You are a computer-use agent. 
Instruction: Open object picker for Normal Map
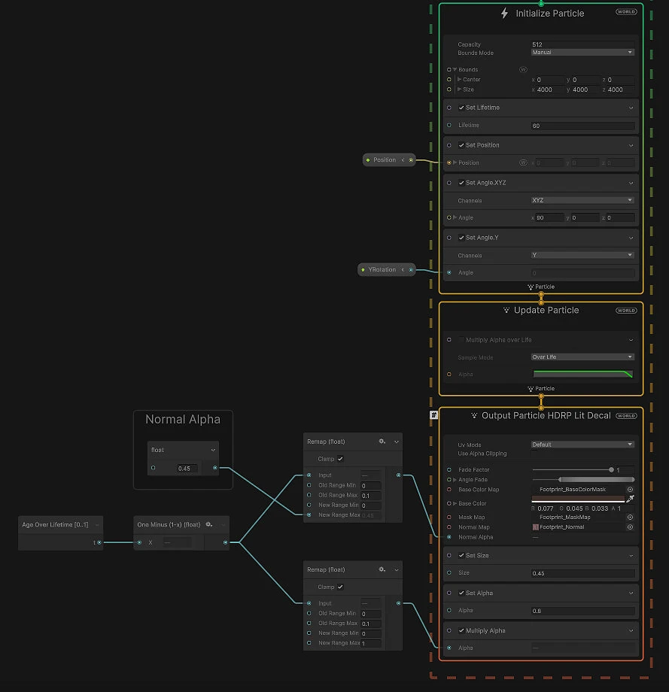point(630,527)
